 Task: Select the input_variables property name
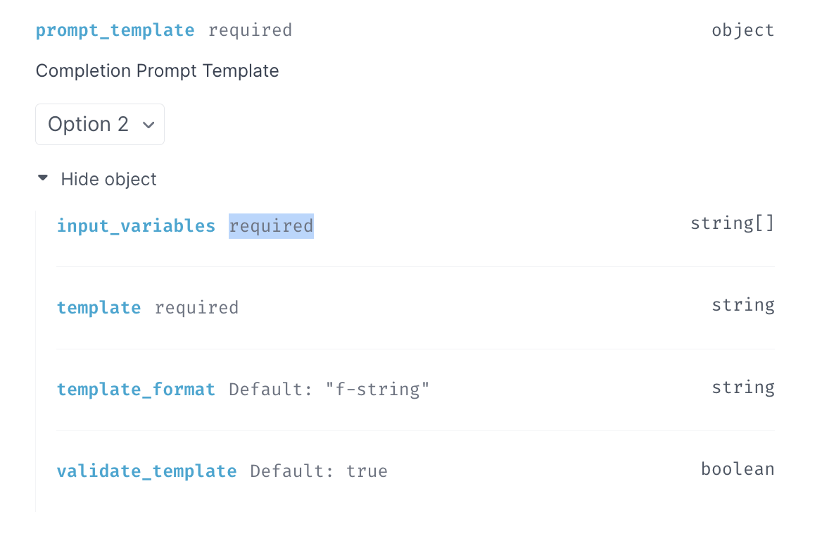click(136, 225)
